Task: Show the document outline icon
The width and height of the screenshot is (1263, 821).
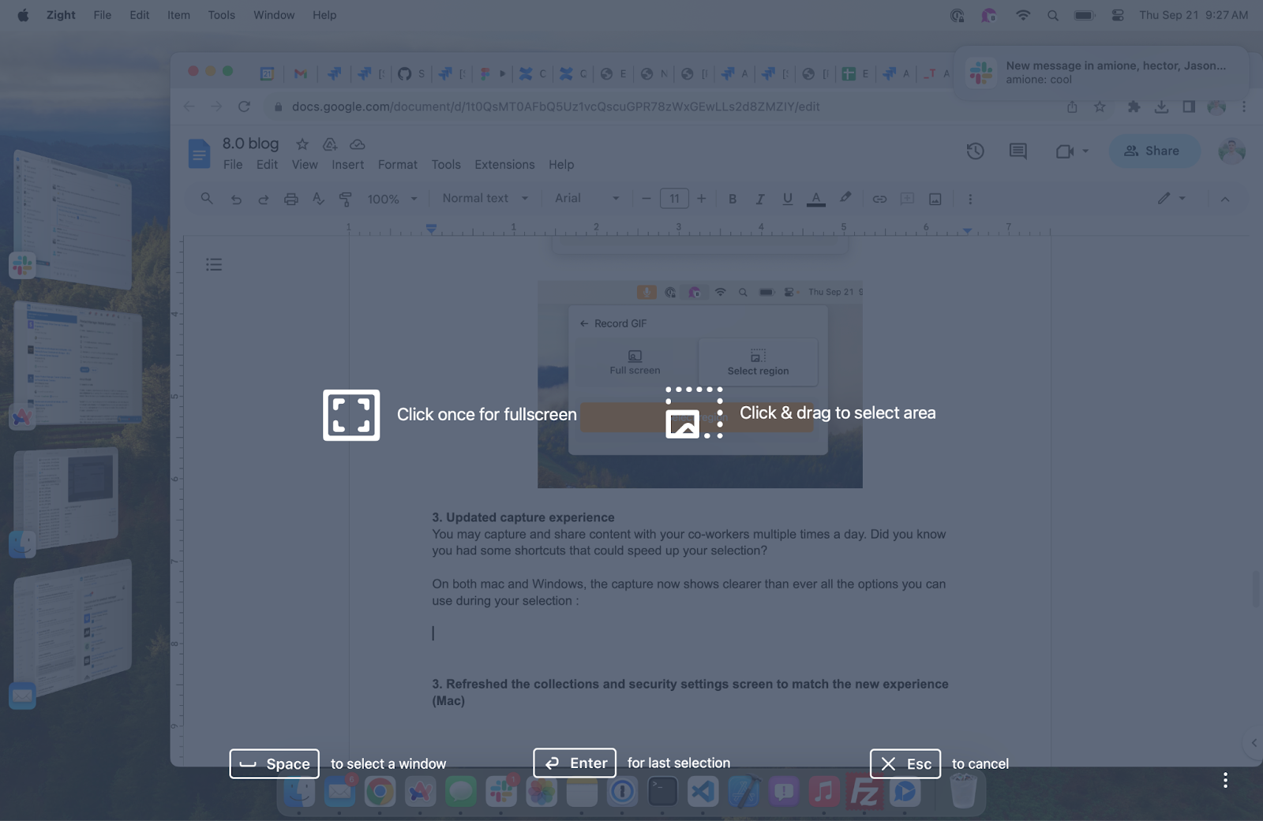Action: [x=214, y=264]
